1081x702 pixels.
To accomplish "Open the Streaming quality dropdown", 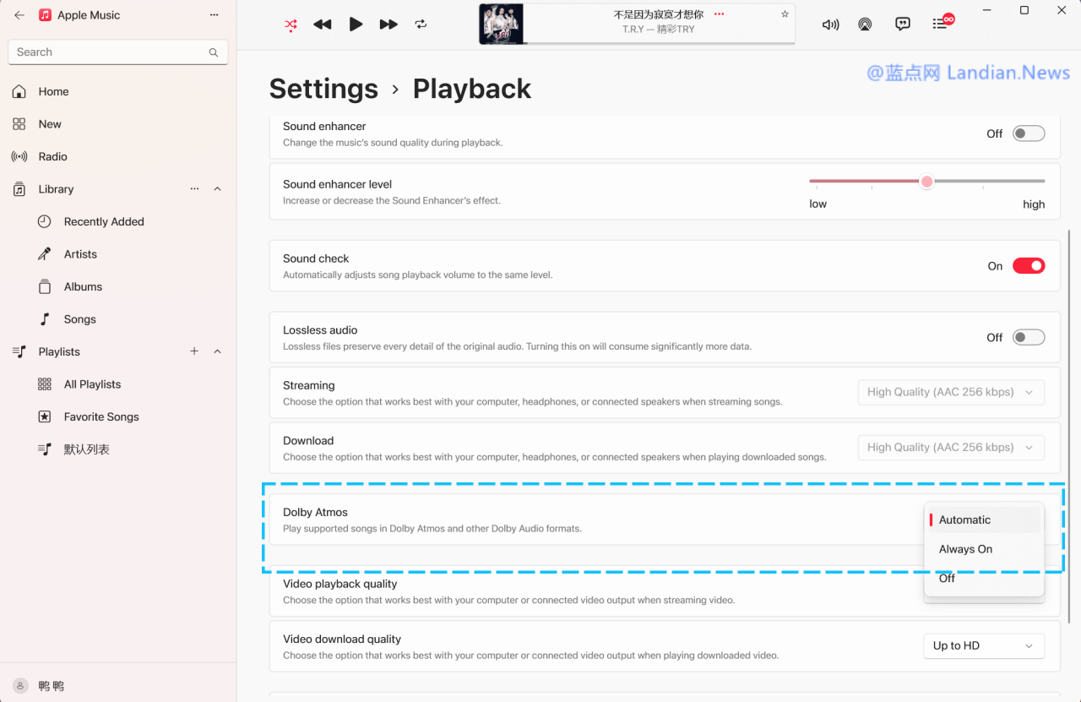I will pyautogui.click(x=951, y=392).
